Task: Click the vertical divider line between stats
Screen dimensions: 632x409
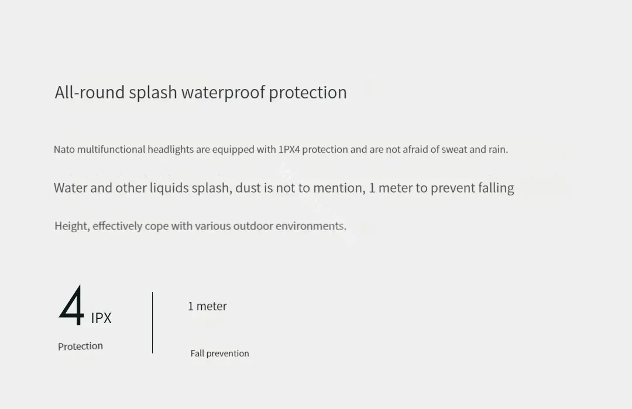Action: coord(152,322)
